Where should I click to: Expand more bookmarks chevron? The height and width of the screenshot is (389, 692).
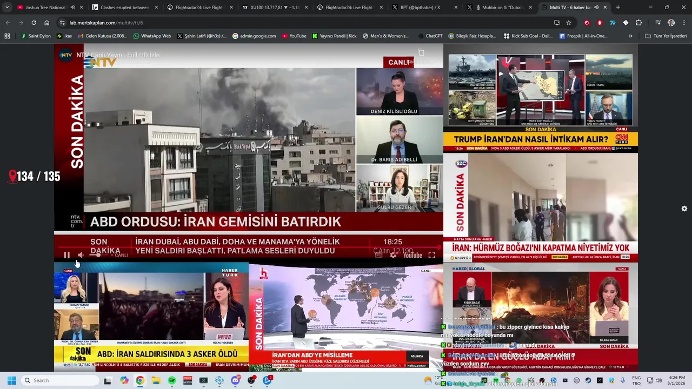pos(630,36)
